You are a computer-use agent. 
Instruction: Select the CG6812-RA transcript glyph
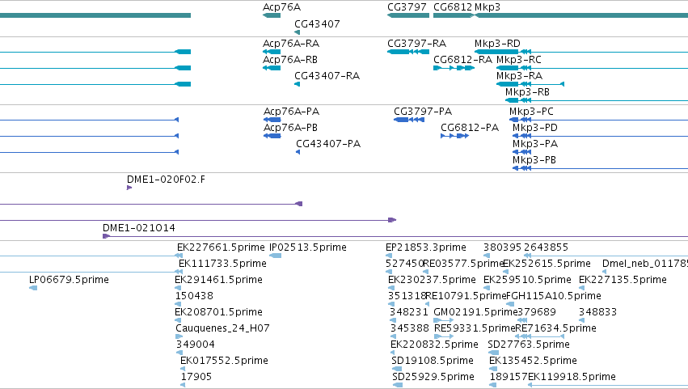[x=454, y=68]
